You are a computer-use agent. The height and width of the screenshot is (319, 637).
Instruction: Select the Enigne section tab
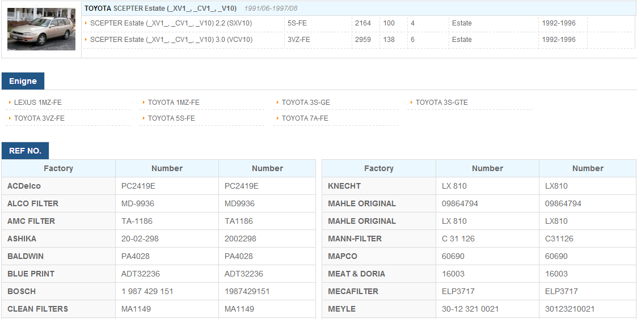23,81
